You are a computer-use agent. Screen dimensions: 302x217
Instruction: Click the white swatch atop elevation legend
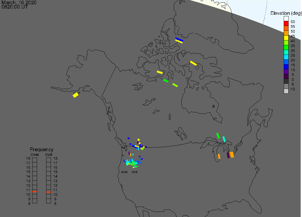click(x=286, y=19)
